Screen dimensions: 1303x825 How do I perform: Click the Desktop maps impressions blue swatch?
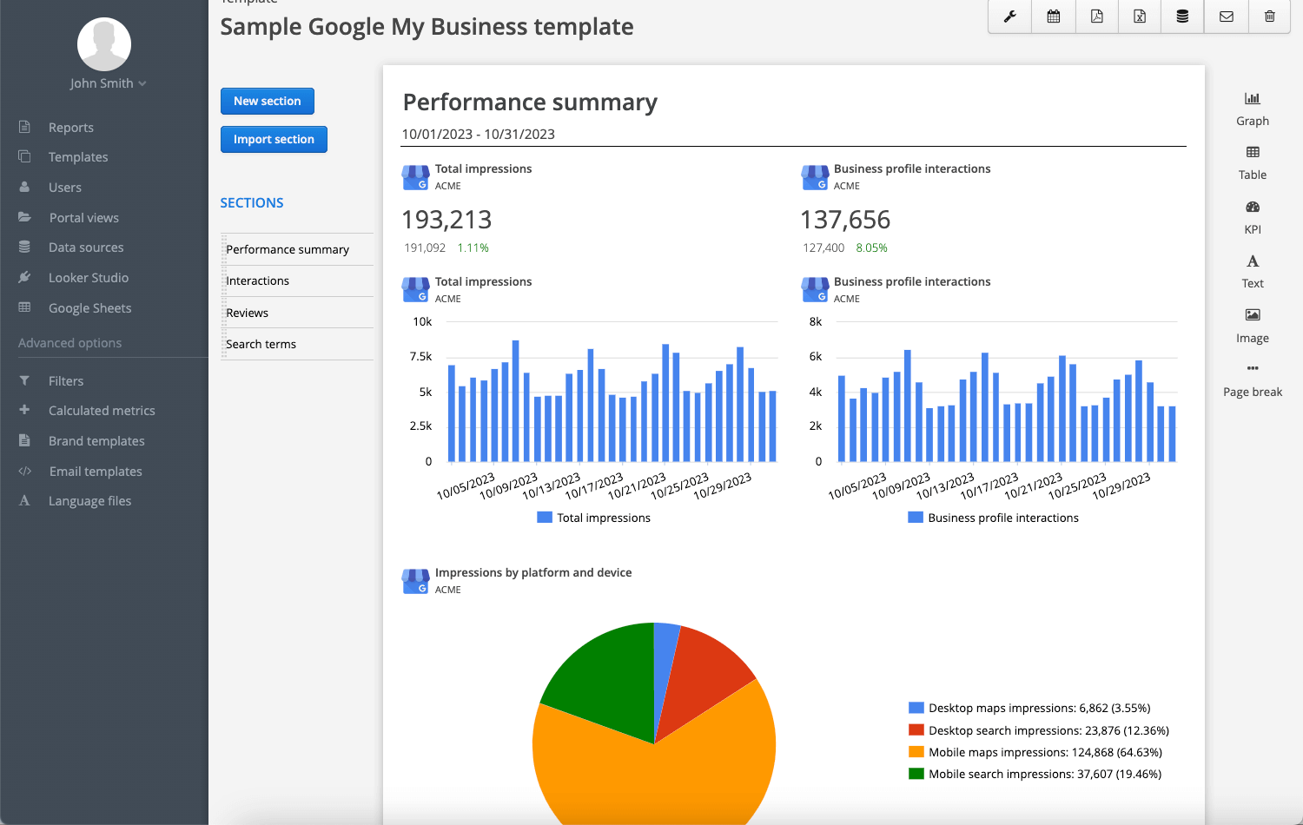click(916, 708)
